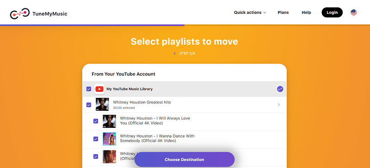
Task: Uncheck the I Will Always Love You song
Action: pos(96,121)
